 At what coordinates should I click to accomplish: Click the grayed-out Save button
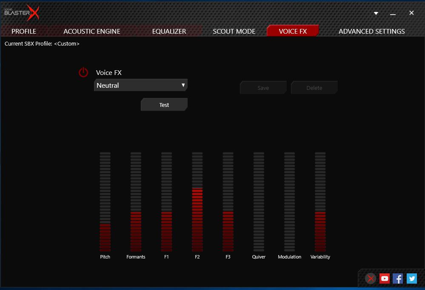coord(263,88)
